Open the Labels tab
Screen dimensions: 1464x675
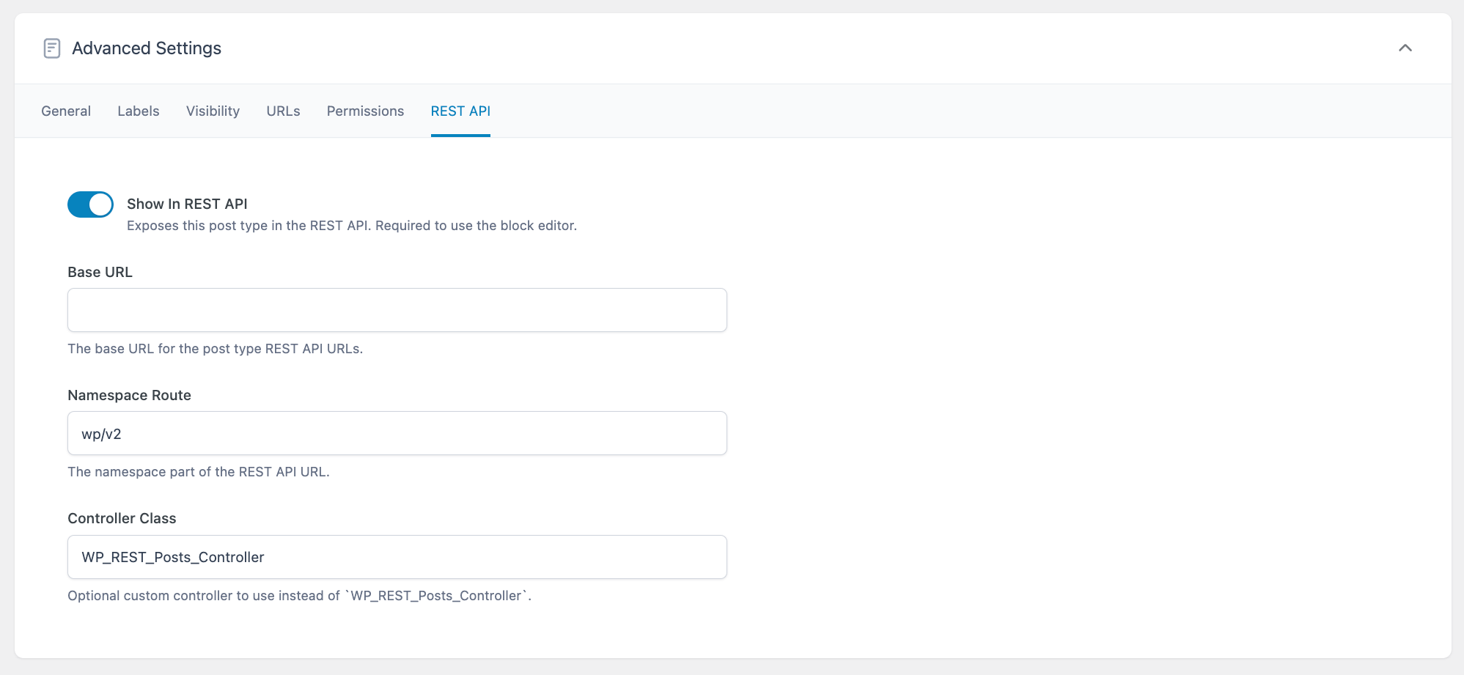[138, 111]
